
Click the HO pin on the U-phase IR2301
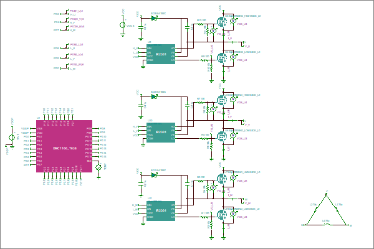[173, 49]
